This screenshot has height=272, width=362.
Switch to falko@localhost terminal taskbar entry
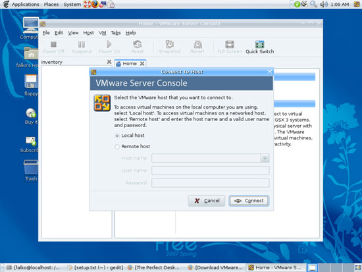[34, 267]
